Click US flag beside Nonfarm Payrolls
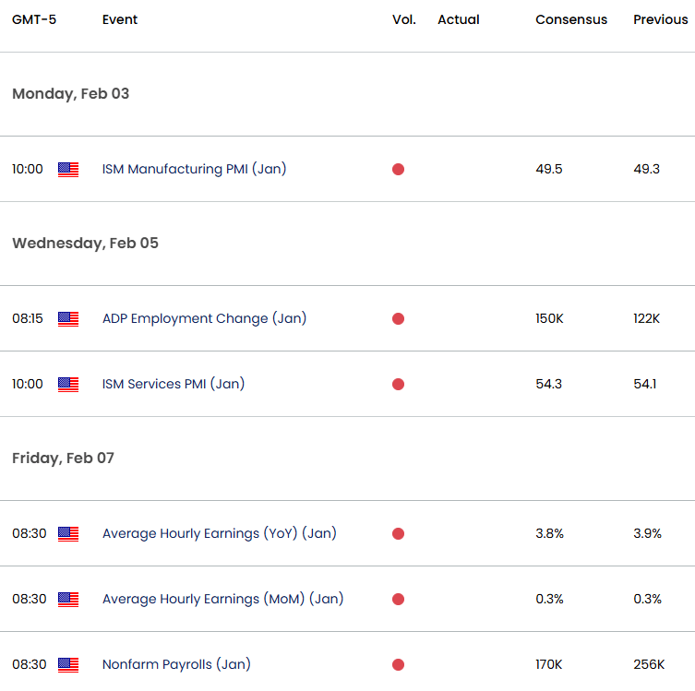 (x=68, y=665)
